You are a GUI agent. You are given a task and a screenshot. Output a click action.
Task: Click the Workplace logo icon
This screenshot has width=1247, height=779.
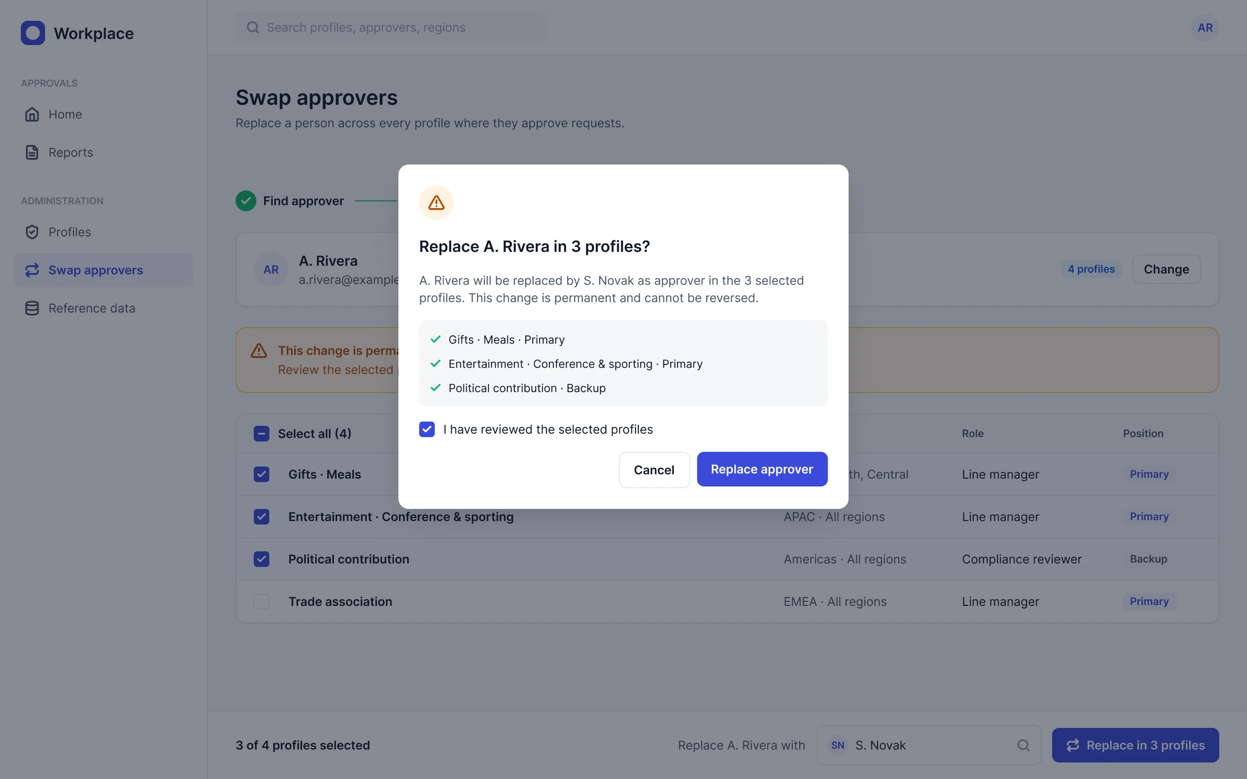click(x=33, y=33)
